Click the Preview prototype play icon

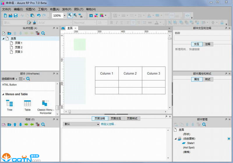[x=91, y=15]
